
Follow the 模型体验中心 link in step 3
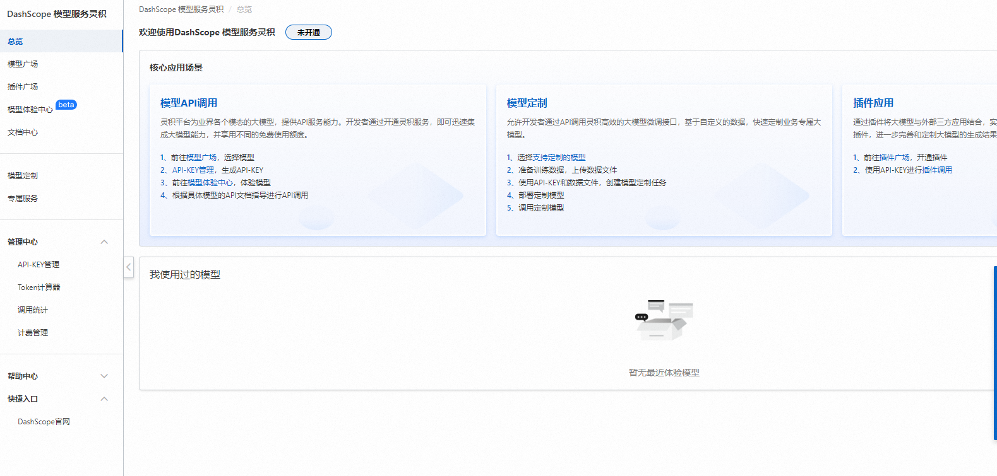pyautogui.click(x=210, y=183)
